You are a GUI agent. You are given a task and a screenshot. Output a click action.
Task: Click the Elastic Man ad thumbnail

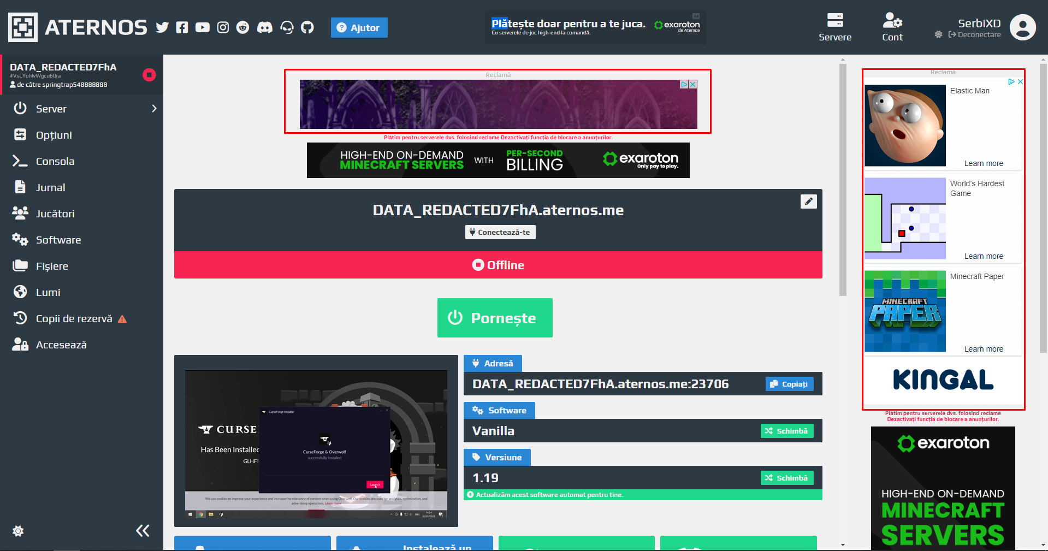pyautogui.click(x=905, y=126)
